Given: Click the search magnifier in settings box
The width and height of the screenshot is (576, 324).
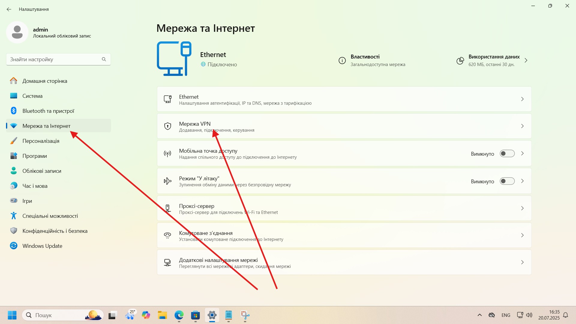Looking at the screenshot, I should pyautogui.click(x=104, y=59).
